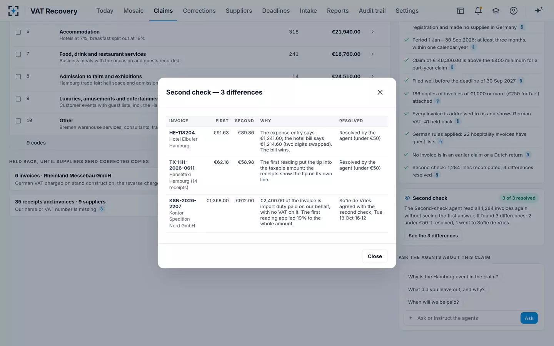The height and width of the screenshot is (346, 554).
Task: Open the layout panel icon in the header
Action: tap(460, 11)
